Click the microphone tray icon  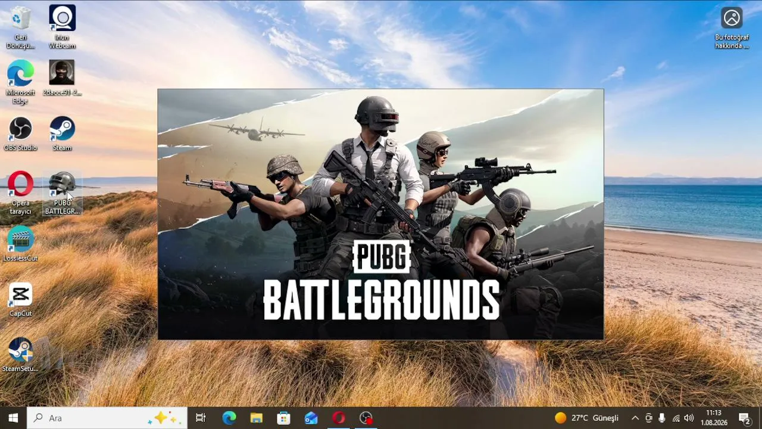(x=662, y=418)
